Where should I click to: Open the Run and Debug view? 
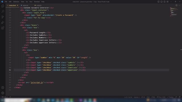pyautogui.click(x=3, y=22)
